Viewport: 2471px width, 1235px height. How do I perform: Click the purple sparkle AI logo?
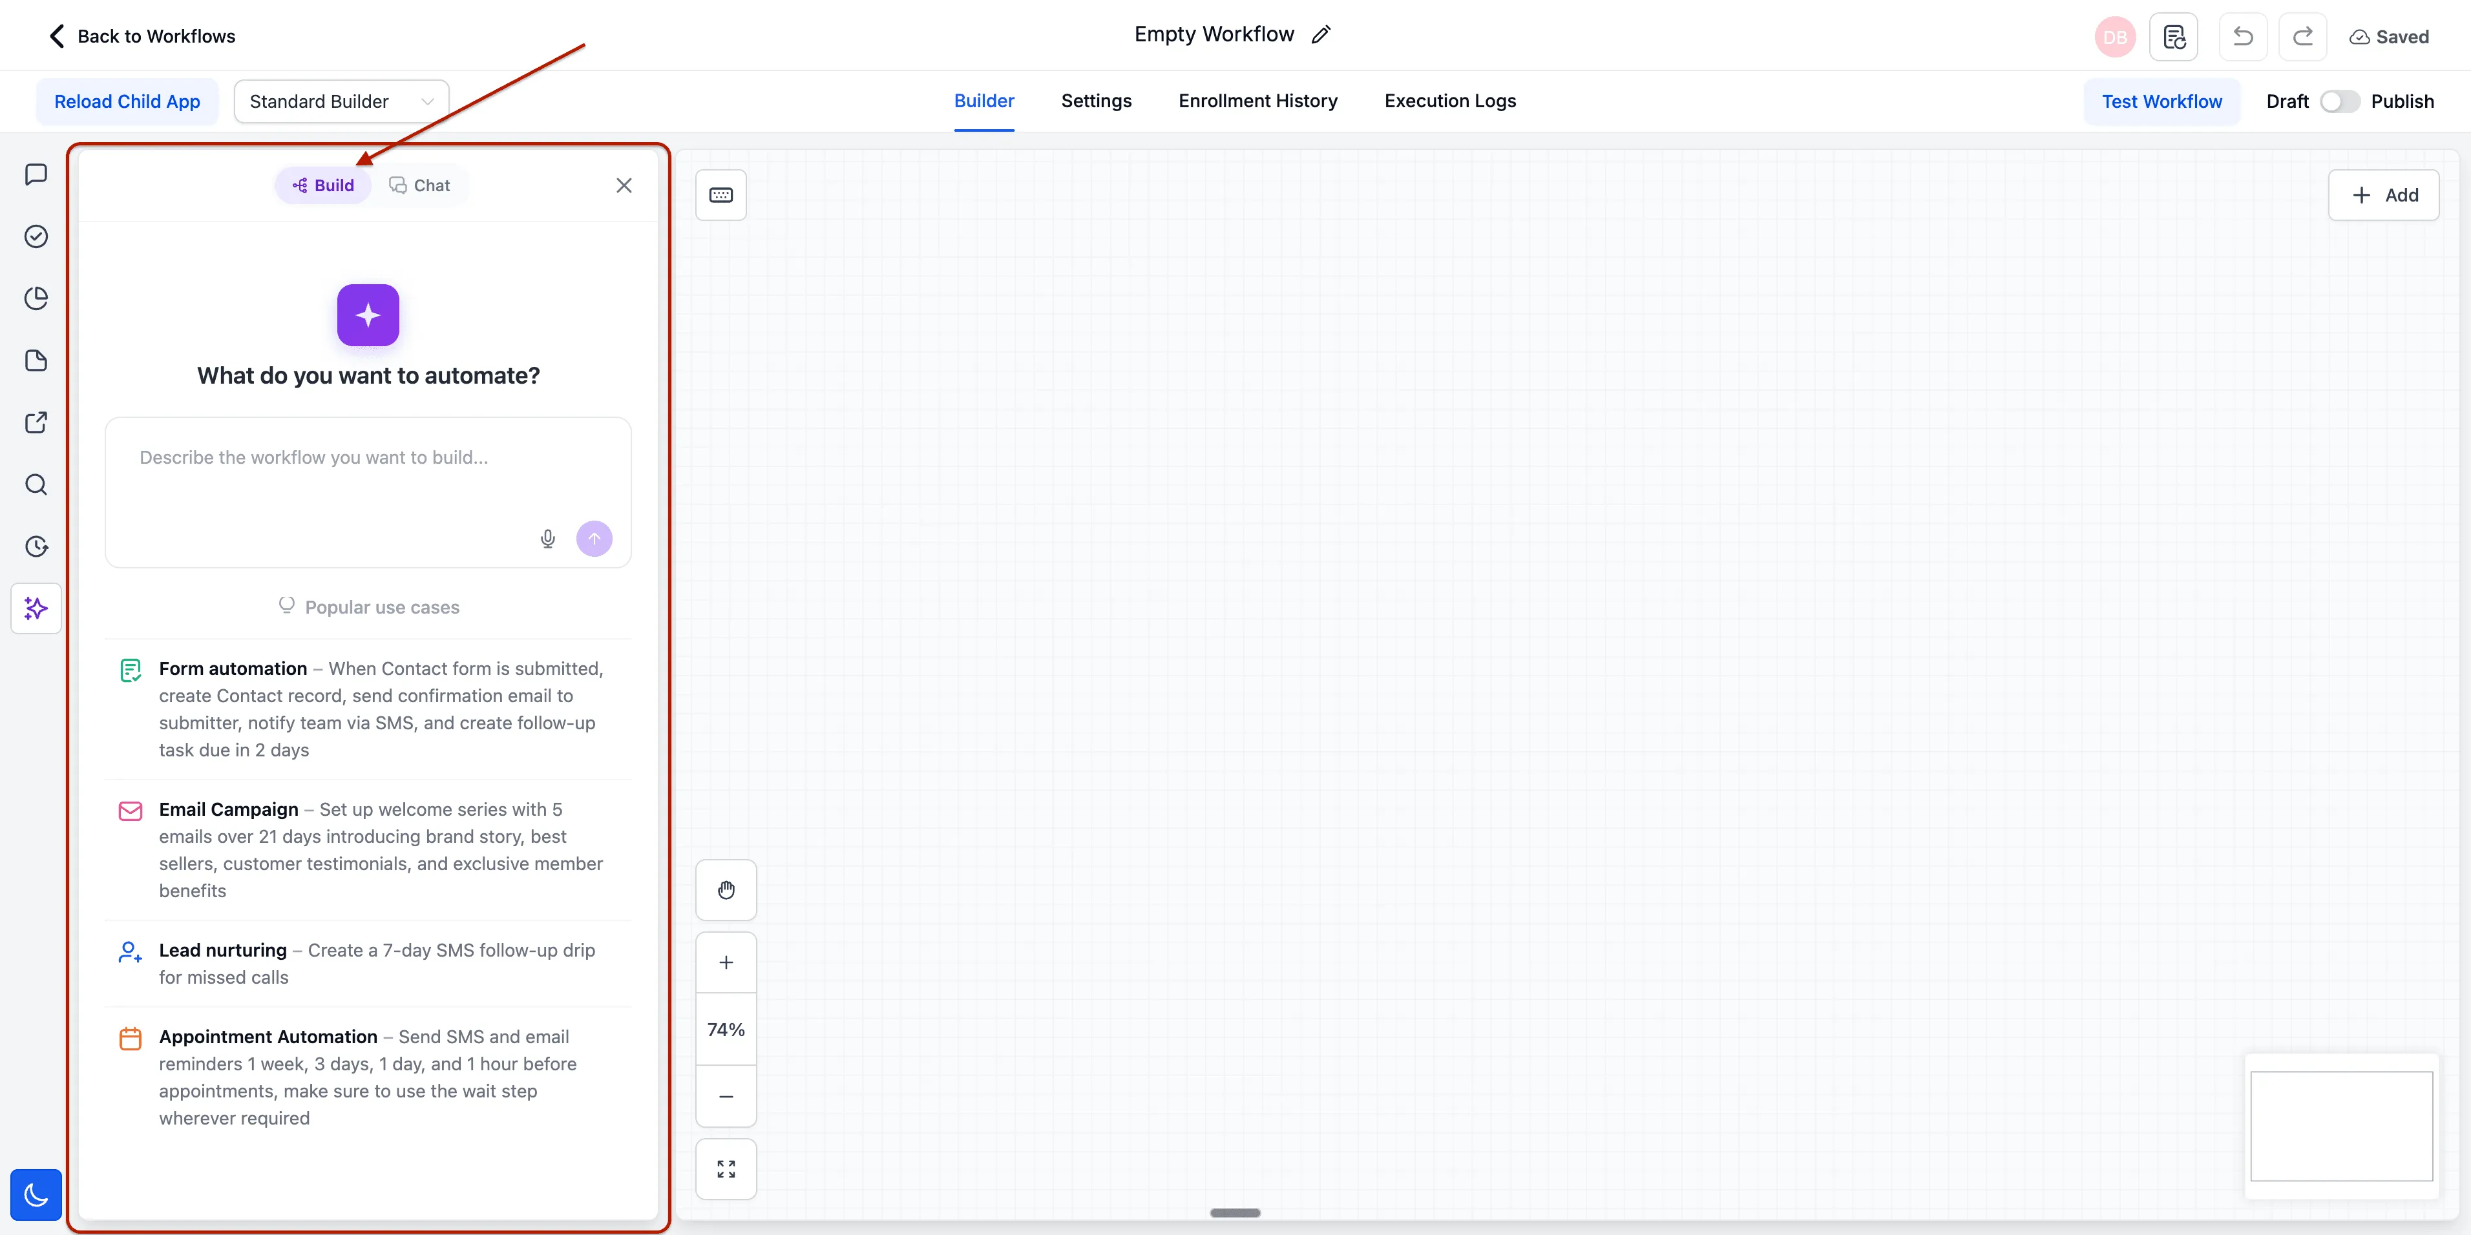pyautogui.click(x=368, y=315)
